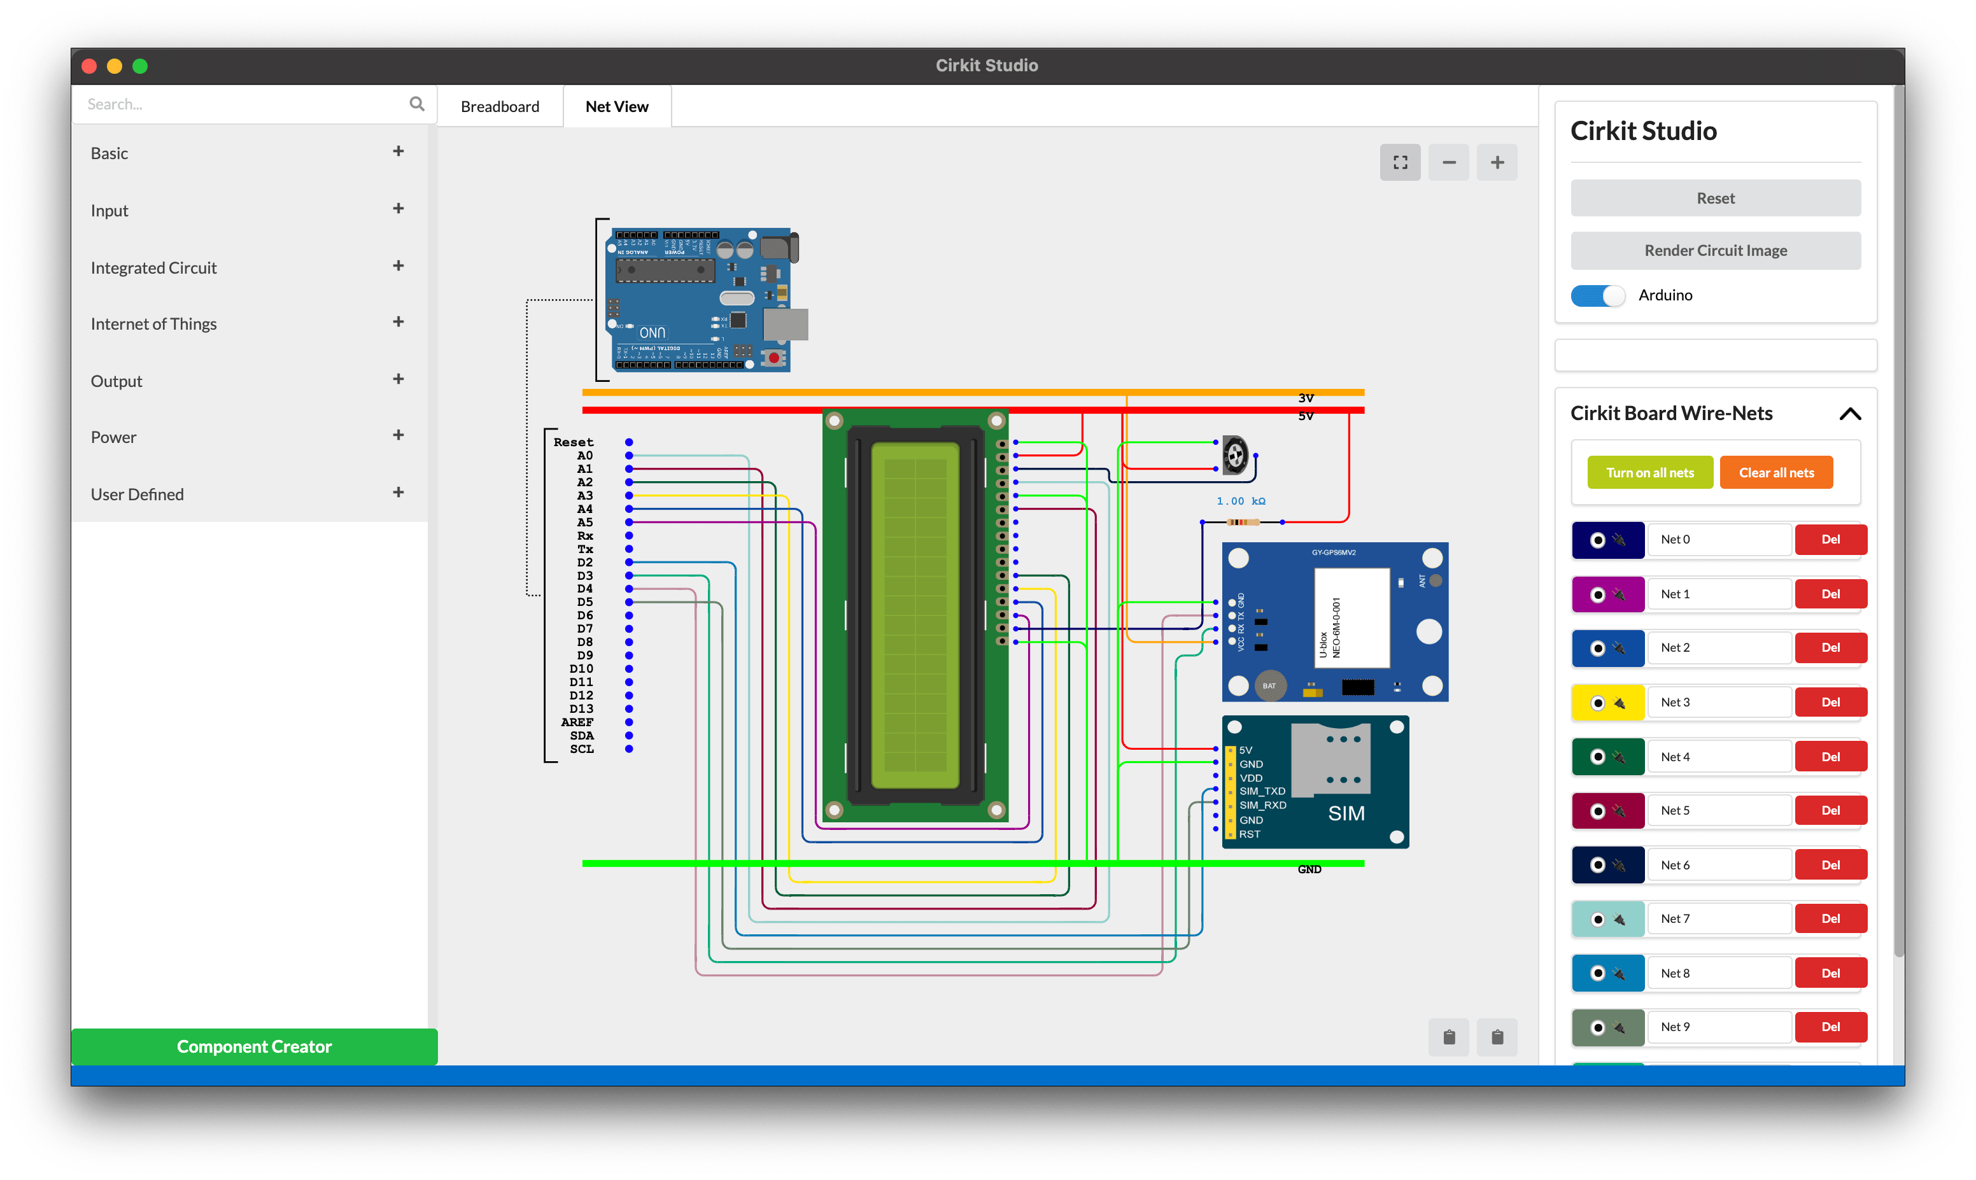Expand the Basic component category

point(399,151)
